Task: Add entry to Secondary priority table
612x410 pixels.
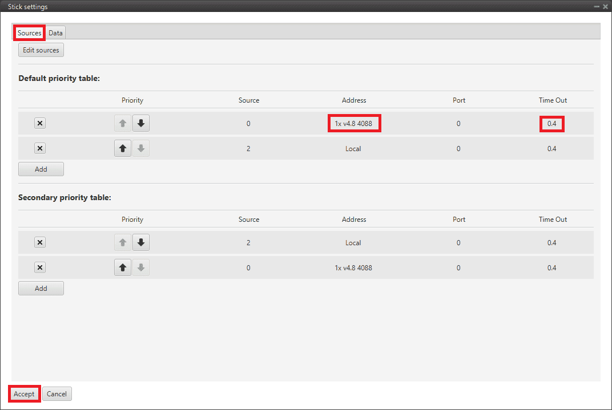Action: coord(41,289)
